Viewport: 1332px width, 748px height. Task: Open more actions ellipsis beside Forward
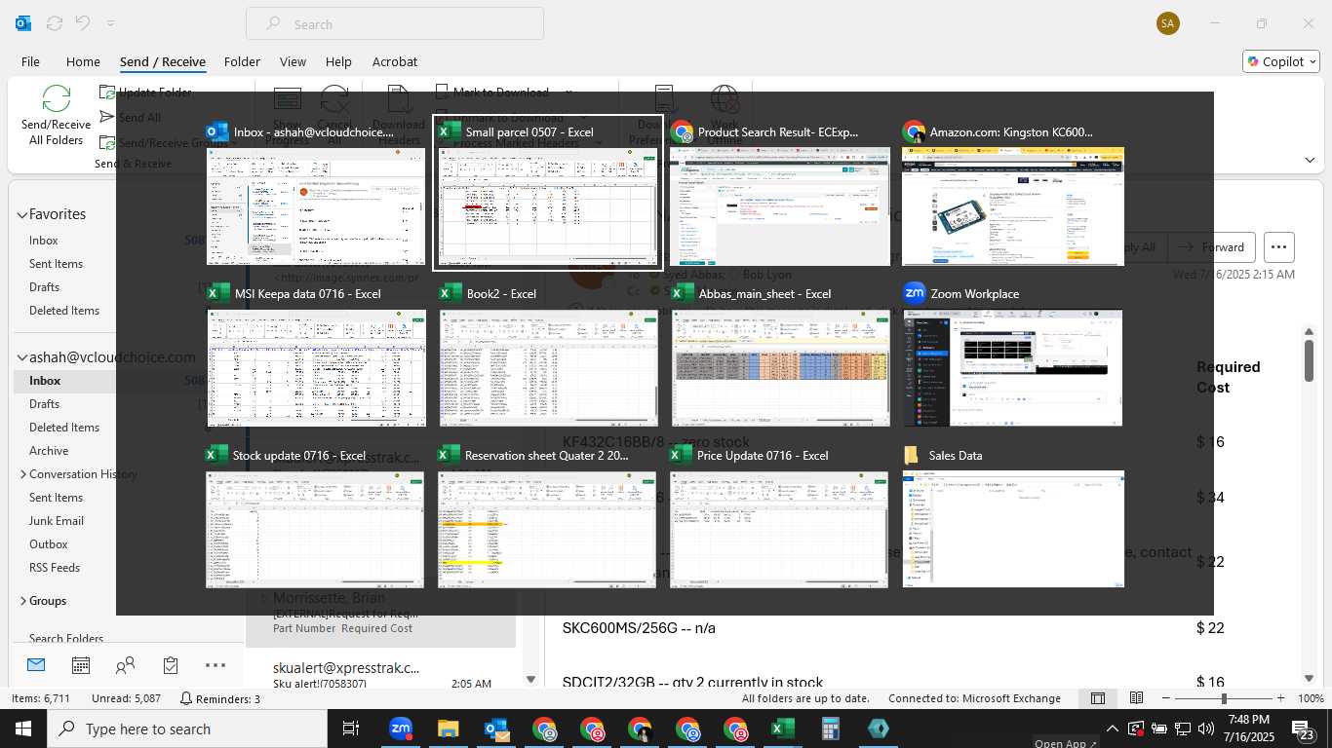(x=1279, y=247)
